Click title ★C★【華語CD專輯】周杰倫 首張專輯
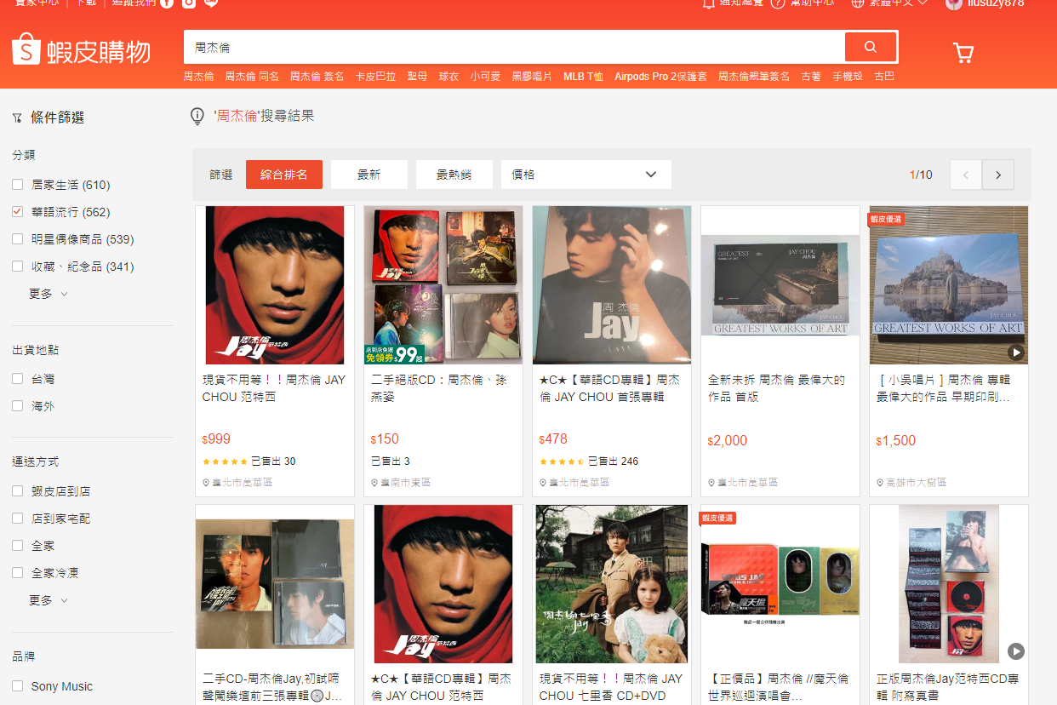Screen dimensions: 1057x705 pyautogui.click(x=609, y=388)
